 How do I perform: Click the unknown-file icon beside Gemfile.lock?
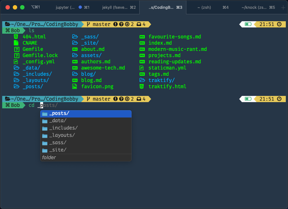click(x=16, y=55)
